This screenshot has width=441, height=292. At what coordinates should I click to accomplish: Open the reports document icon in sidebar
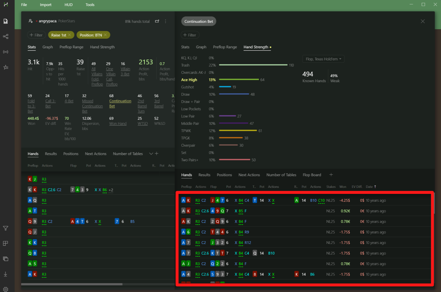(5, 21)
